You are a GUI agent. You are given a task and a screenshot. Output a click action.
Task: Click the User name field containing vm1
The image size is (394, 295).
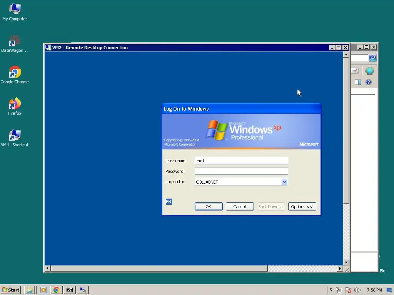point(241,161)
